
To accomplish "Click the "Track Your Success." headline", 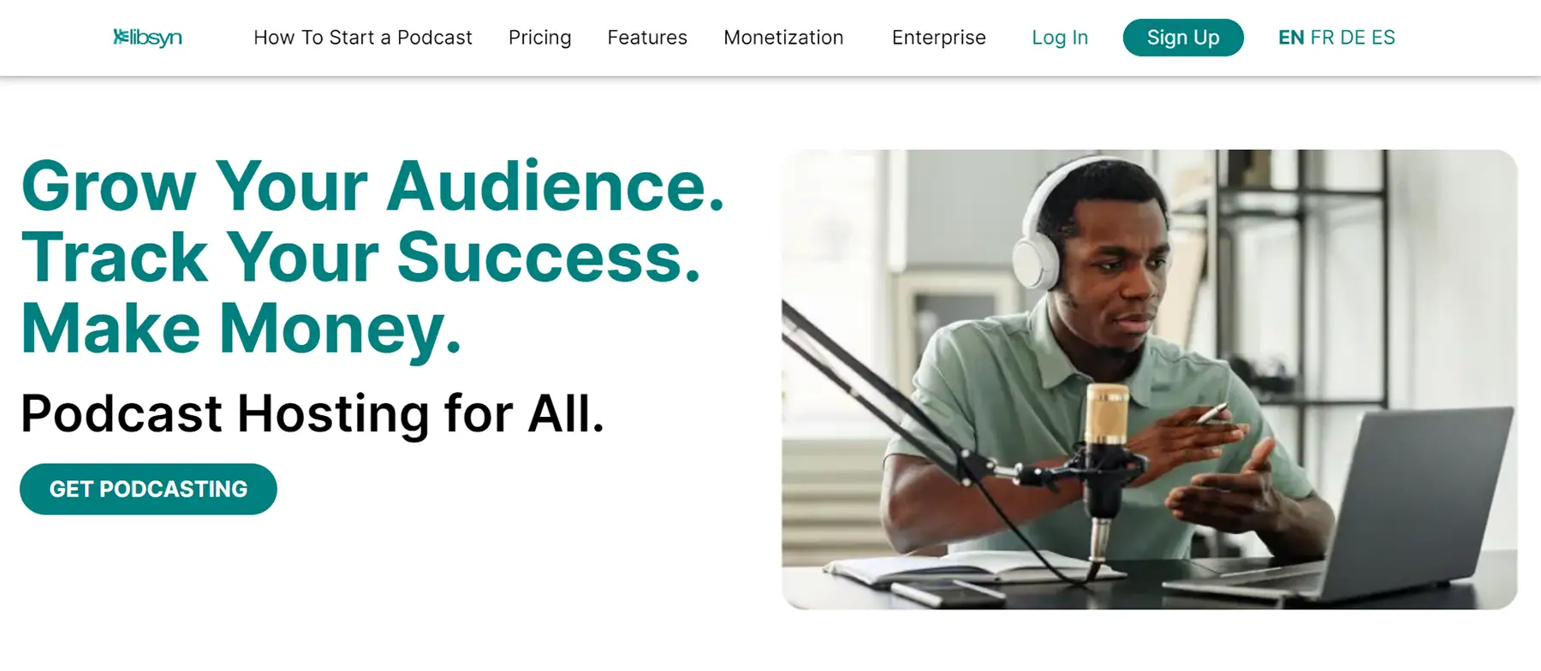I will 360,257.
